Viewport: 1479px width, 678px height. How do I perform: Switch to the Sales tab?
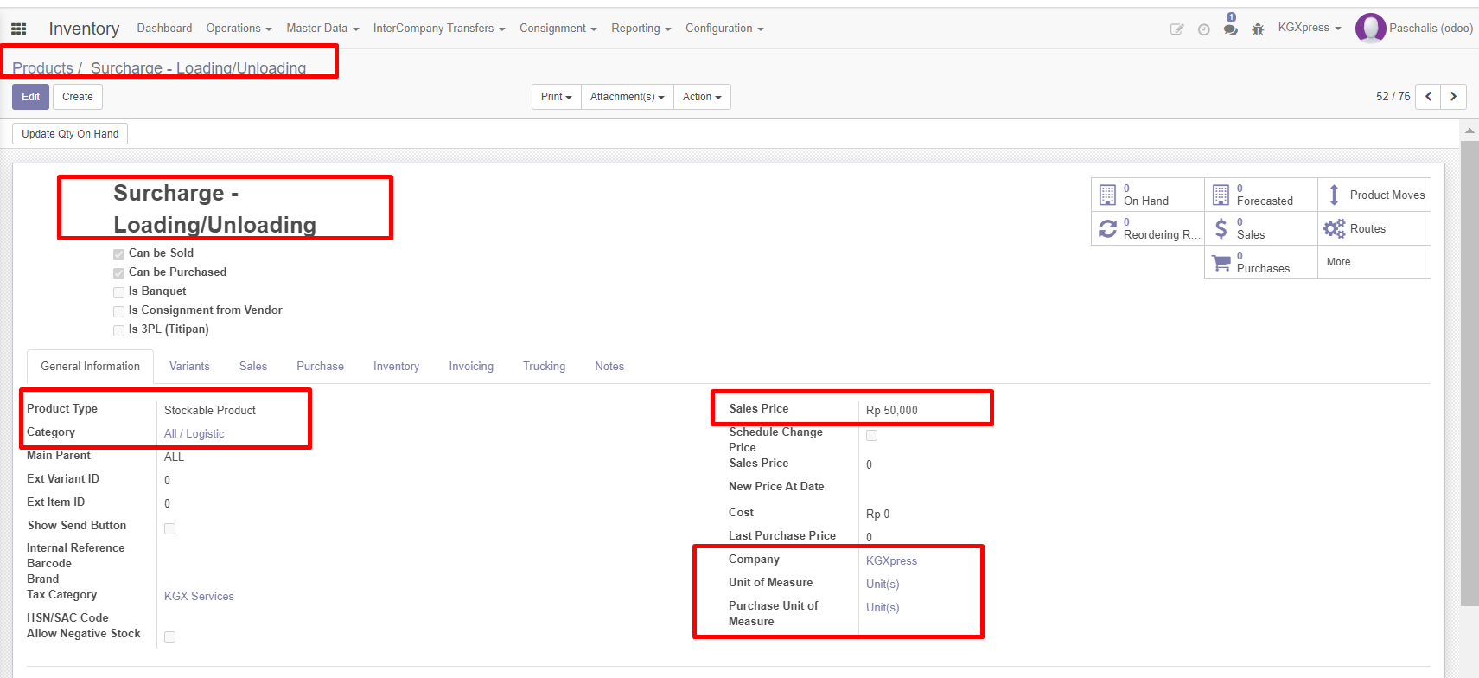point(253,367)
